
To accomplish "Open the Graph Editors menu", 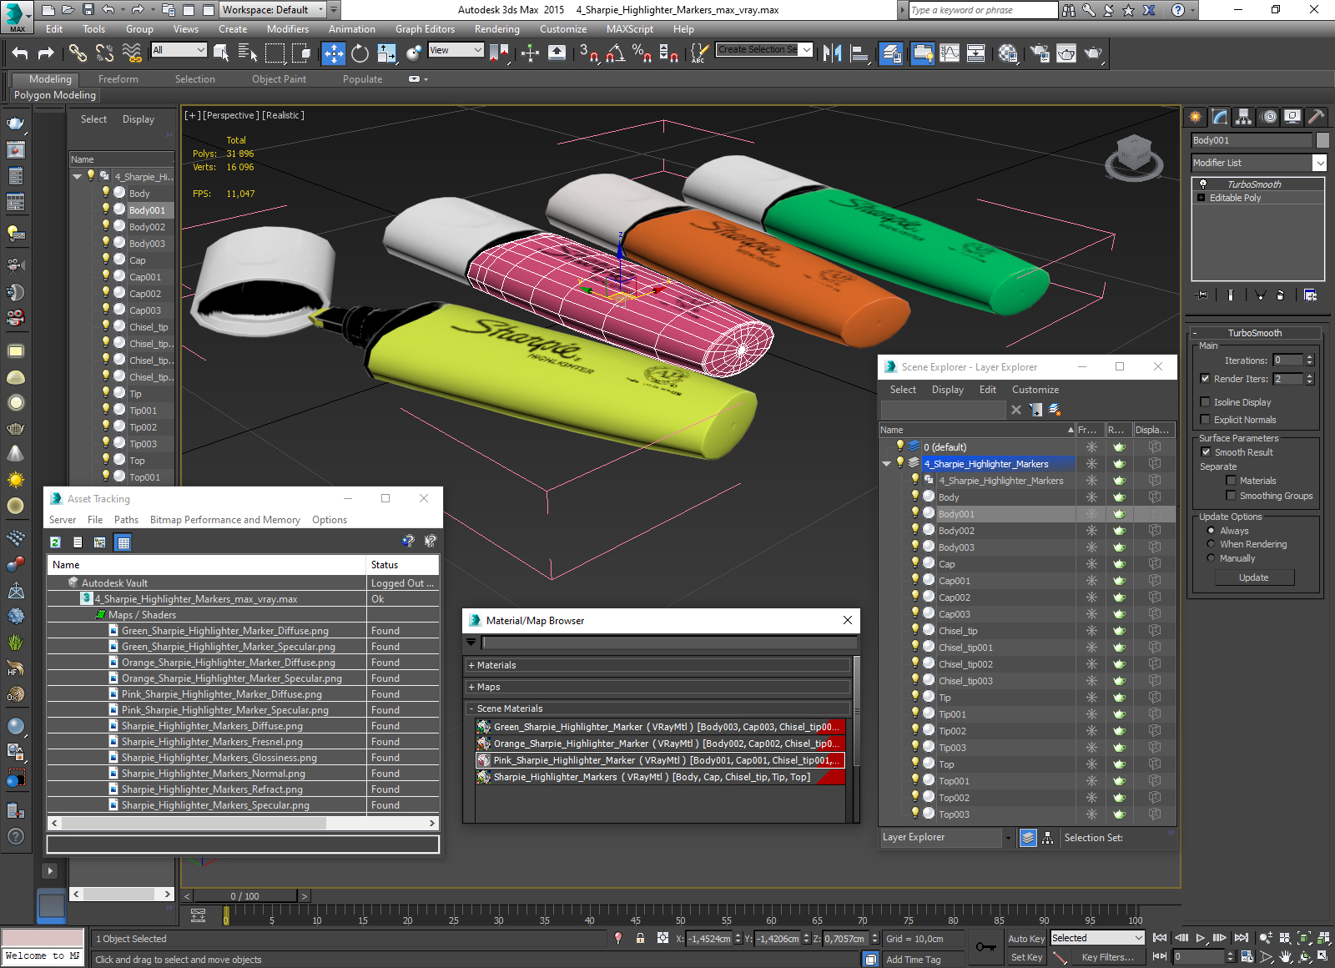I will tap(425, 29).
